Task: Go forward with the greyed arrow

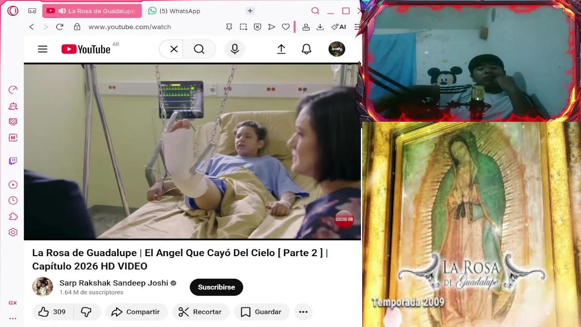Action: click(x=45, y=27)
